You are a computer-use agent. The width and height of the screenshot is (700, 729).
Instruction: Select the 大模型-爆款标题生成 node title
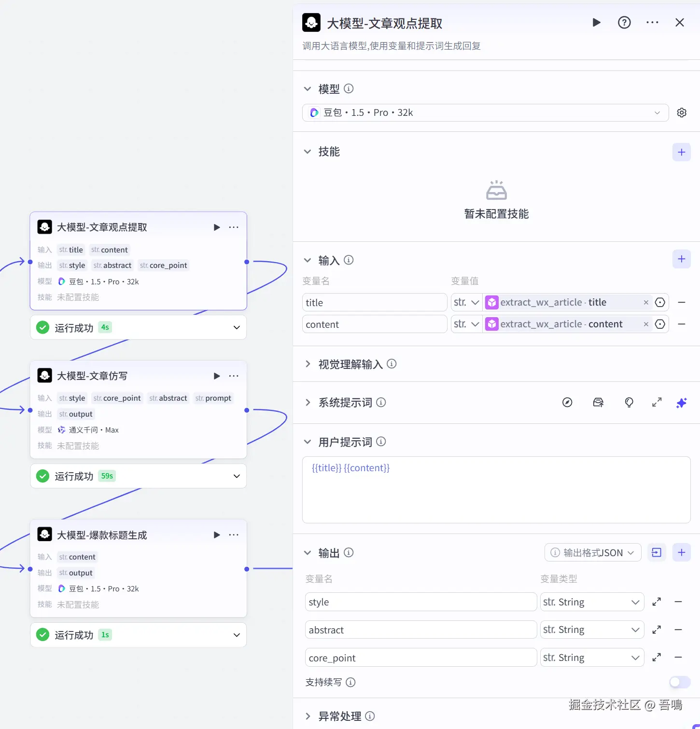[102, 535]
